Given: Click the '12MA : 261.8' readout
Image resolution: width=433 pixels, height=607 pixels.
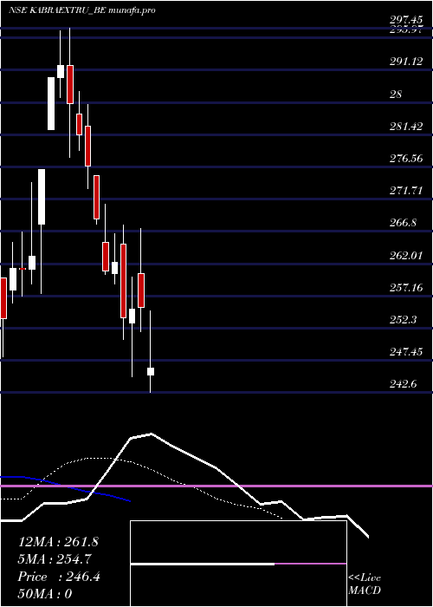Looking at the screenshot, I should click(x=58, y=542).
